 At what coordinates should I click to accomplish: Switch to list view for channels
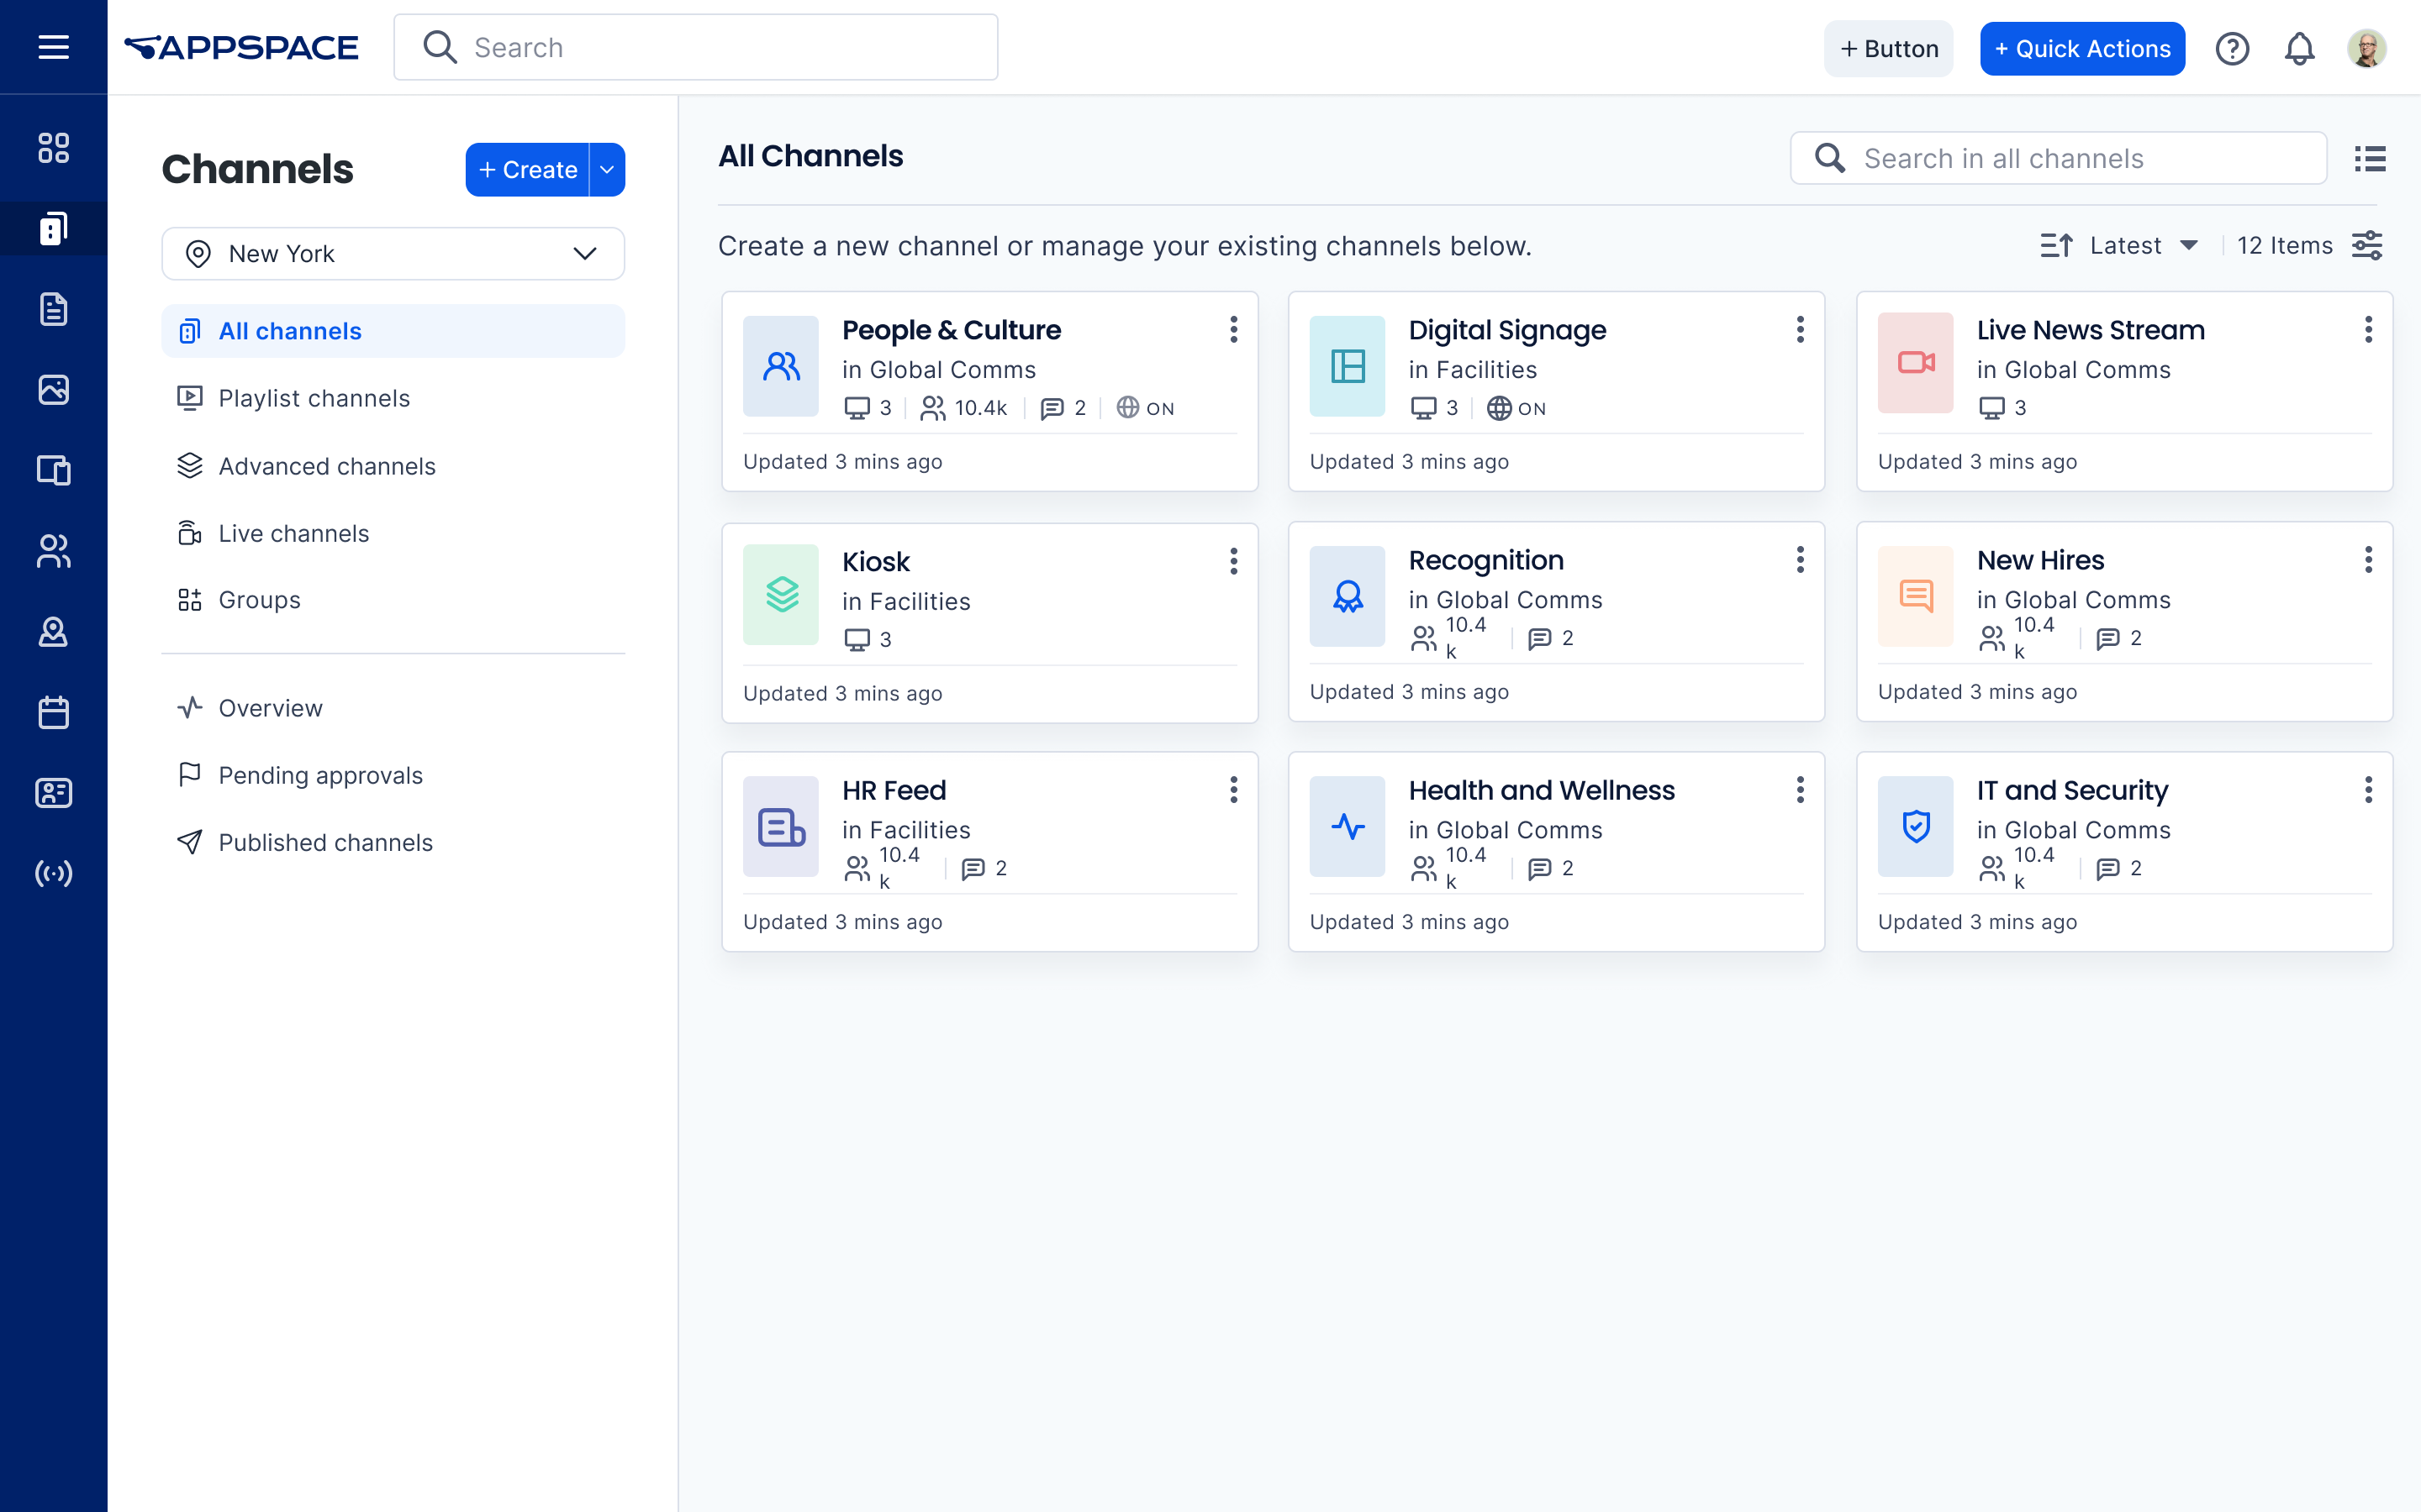(x=2369, y=158)
